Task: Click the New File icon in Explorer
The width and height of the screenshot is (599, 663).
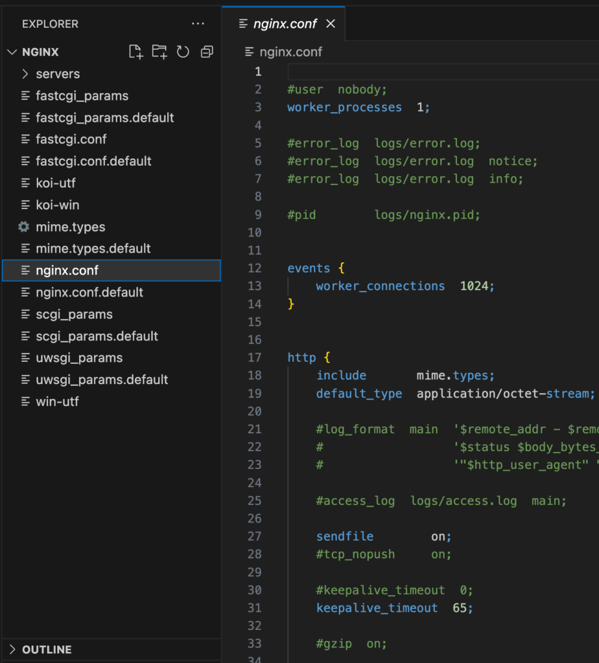Action: pyautogui.click(x=136, y=52)
